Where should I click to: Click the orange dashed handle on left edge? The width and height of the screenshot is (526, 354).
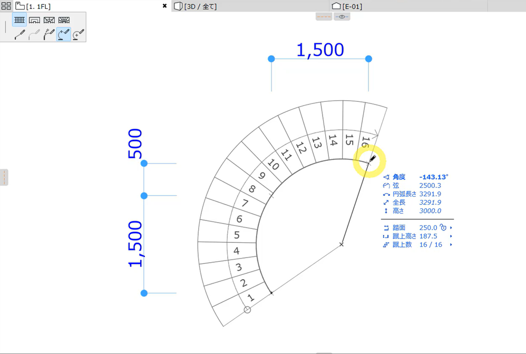click(x=4, y=177)
